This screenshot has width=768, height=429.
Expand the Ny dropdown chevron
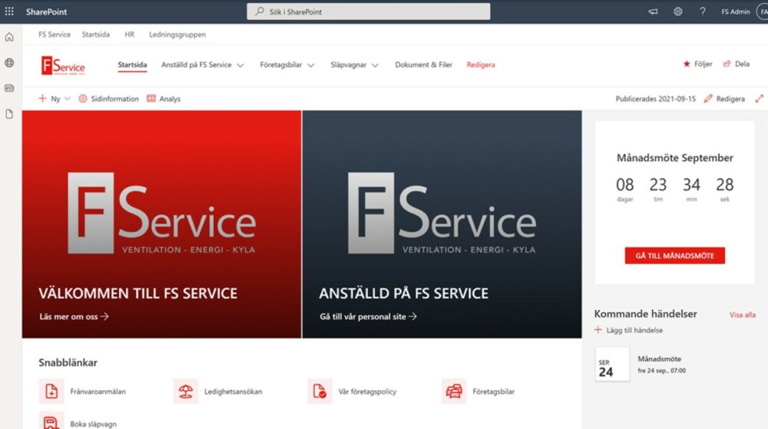[68, 98]
